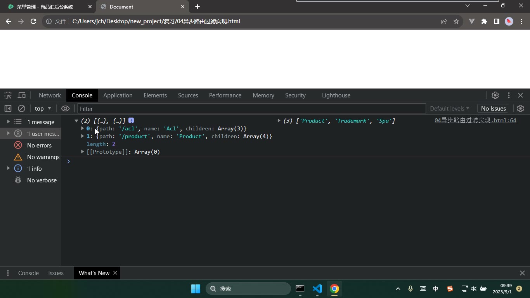The width and height of the screenshot is (530, 298).
Task: Toggle the console sidebar panel icon
Action: 8,109
